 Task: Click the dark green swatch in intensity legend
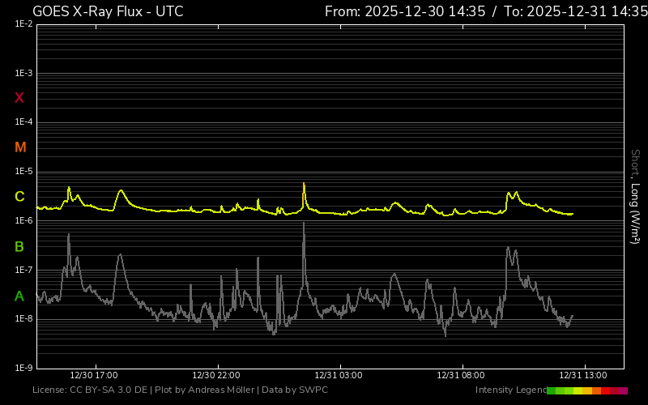pos(552,390)
